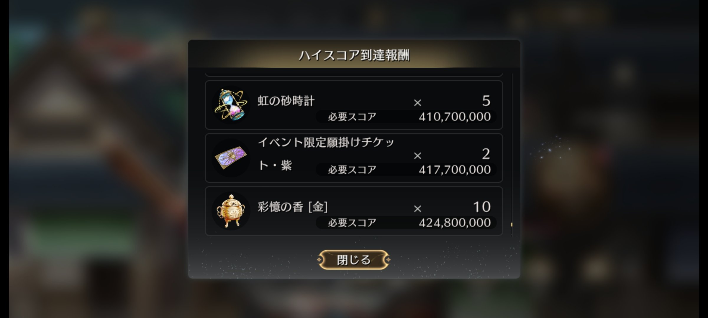The height and width of the screenshot is (318, 708).
Task: Tap the golden incense burner icon
Action: pos(231,211)
